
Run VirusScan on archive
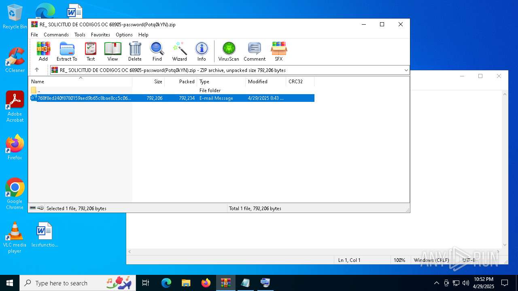point(229,51)
